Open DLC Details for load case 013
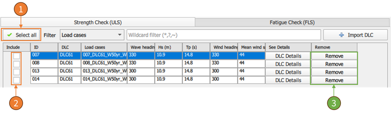 288,72
